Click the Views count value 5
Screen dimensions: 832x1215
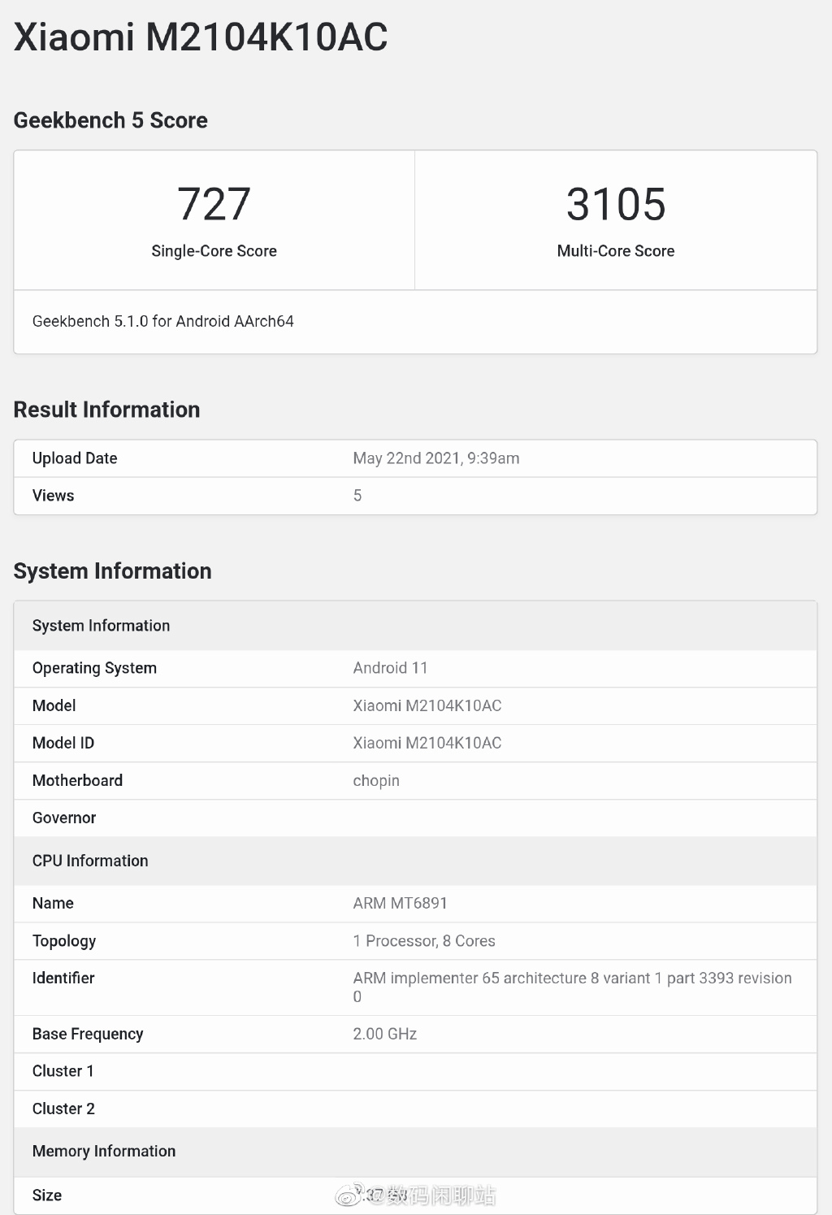tap(357, 496)
